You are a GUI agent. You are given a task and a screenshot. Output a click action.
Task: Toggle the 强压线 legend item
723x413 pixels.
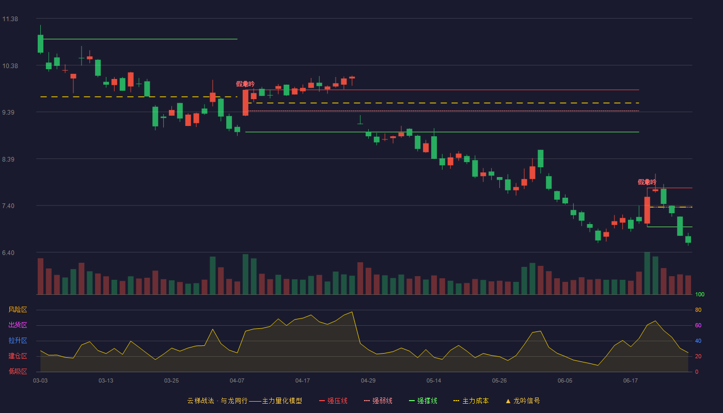click(x=333, y=401)
